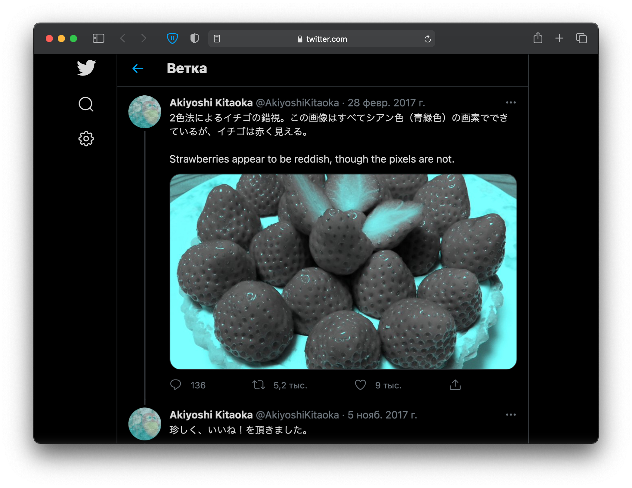This screenshot has width=632, height=488.
Task: Maximize the Safari window
Action: pos(73,39)
